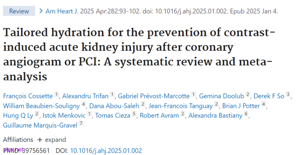Click author Tomas Cieza
The height and width of the screenshot is (155, 297).
click(x=113, y=115)
